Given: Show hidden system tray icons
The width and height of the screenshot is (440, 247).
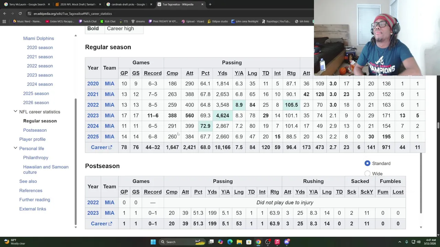Looking at the screenshot, I should click(400, 242).
